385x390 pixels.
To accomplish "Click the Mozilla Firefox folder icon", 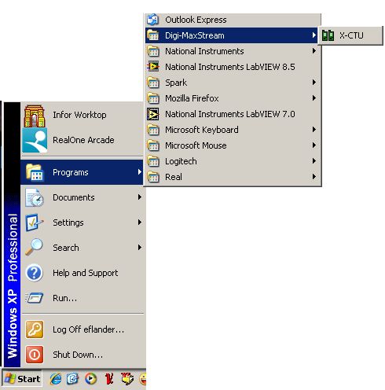I will [x=153, y=98].
